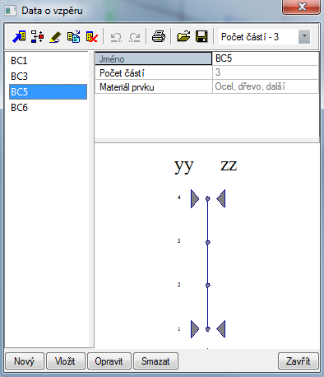Click the Edit pencil toolbar icon

(55, 37)
